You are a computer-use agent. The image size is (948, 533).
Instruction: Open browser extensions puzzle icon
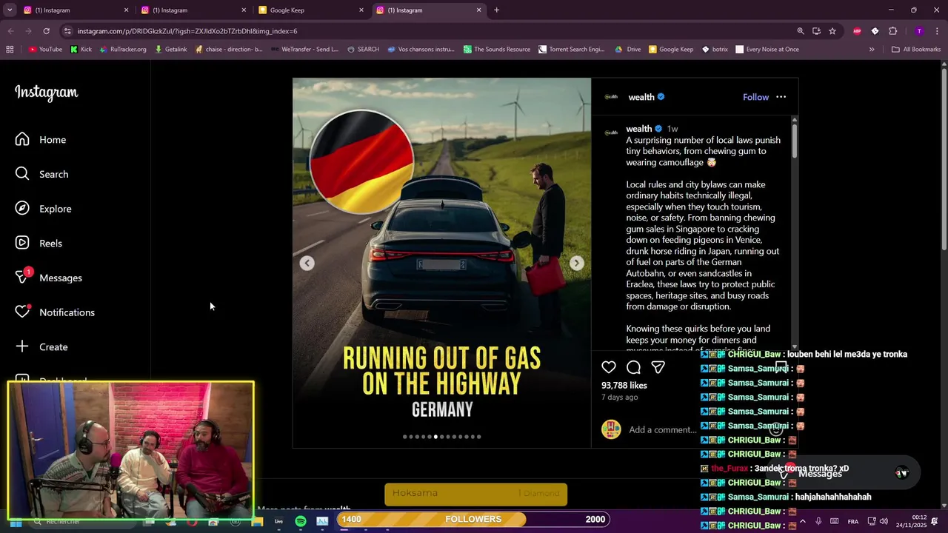892,31
